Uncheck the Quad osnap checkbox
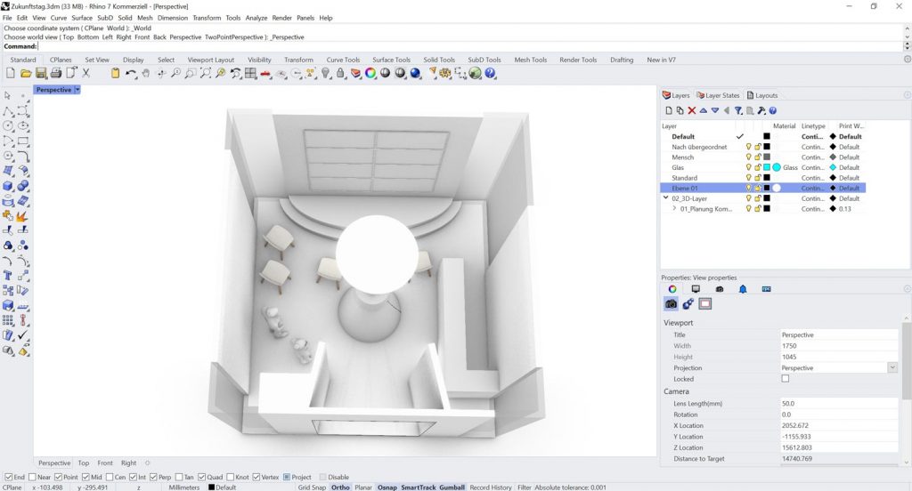The height and width of the screenshot is (491, 912). [201, 477]
